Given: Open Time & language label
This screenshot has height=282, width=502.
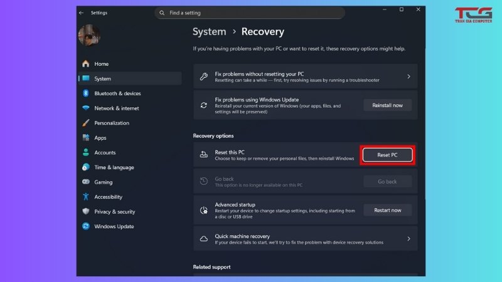Looking at the screenshot, I should [x=114, y=167].
